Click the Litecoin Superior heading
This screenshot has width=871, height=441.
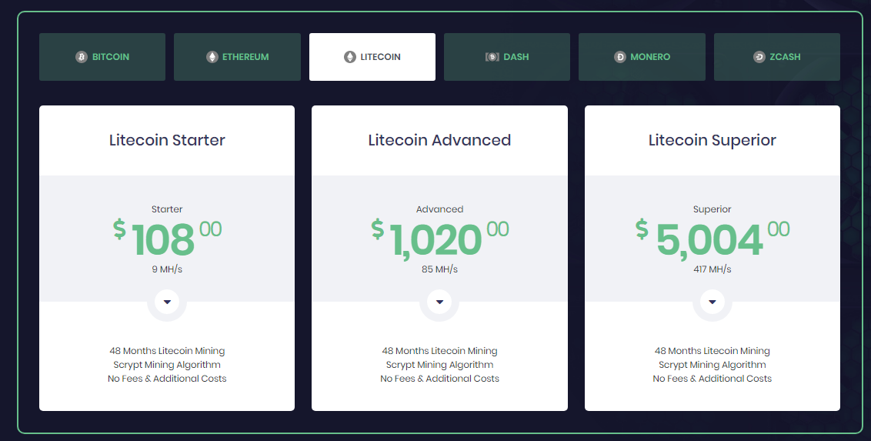(x=712, y=140)
